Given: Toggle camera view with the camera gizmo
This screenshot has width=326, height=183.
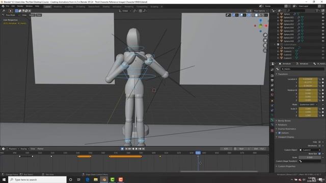Looking at the screenshot, I should coord(265,45).
